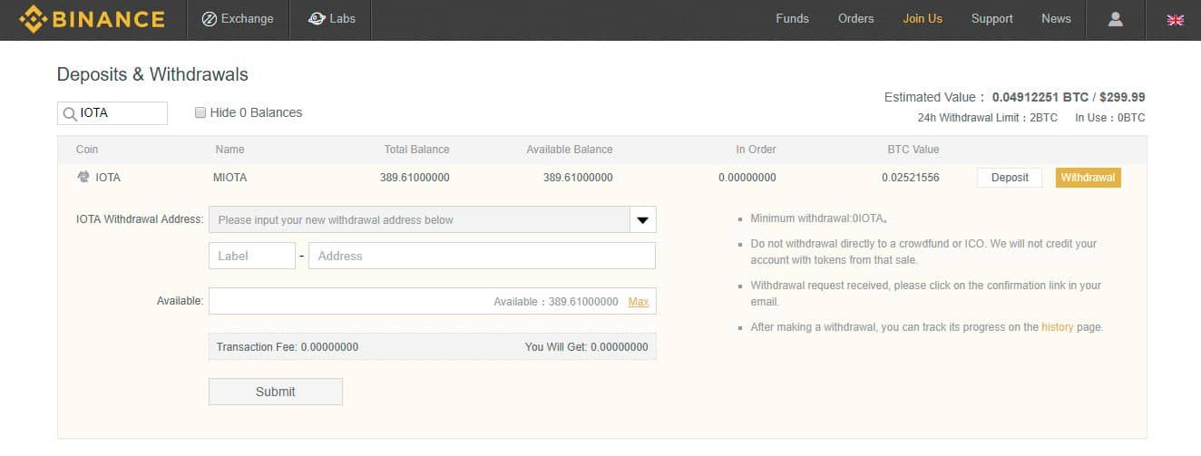This screenshot has height=456, width=1201.
Task: Click the Transaction Fee text
Action: point(288,346)
